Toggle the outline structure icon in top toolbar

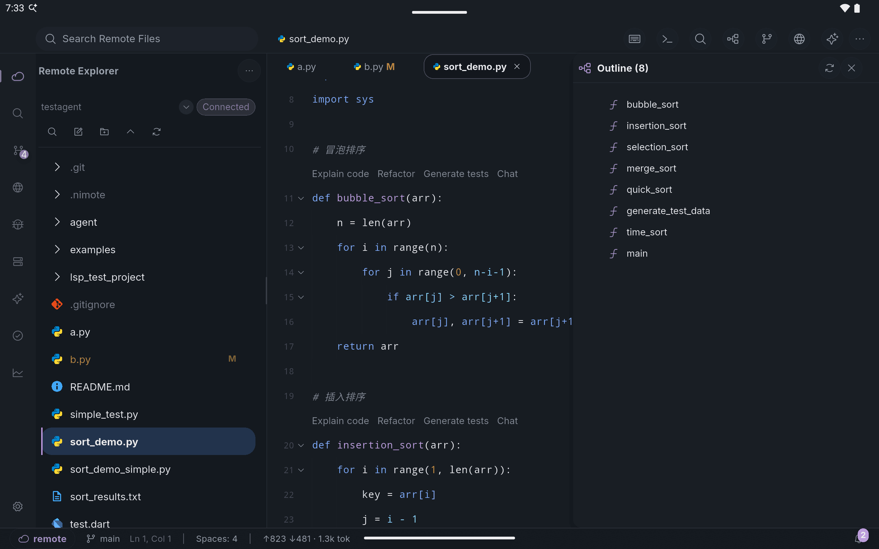coord(733,39)
